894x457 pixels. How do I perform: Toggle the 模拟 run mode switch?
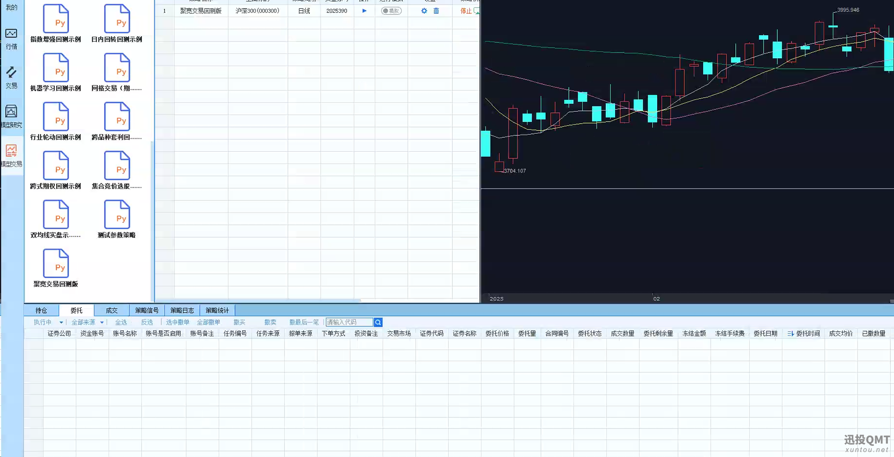pos(391,11)
